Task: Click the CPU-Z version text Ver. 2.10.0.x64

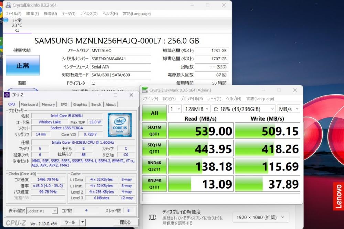Action: tap(43, 223)
